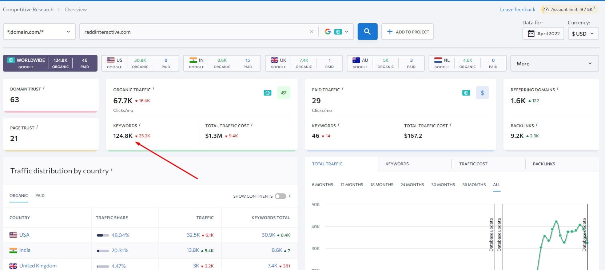Click paid Total Traffic Cost info icon
The height and width of the screenshot is (270, 605).
(x=450, y=125)
